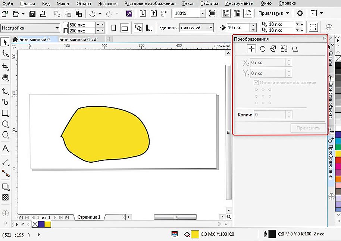
Task: Select the no-color X swatch in document palette
Action: click(35, 224)
